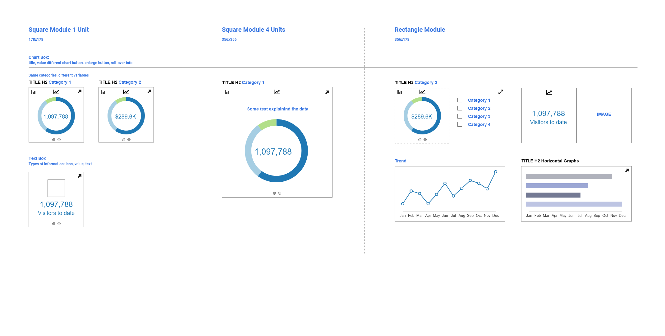Select second pagination dot in Text Box module
The image size is (665, 336).
[x=59, y=224]
